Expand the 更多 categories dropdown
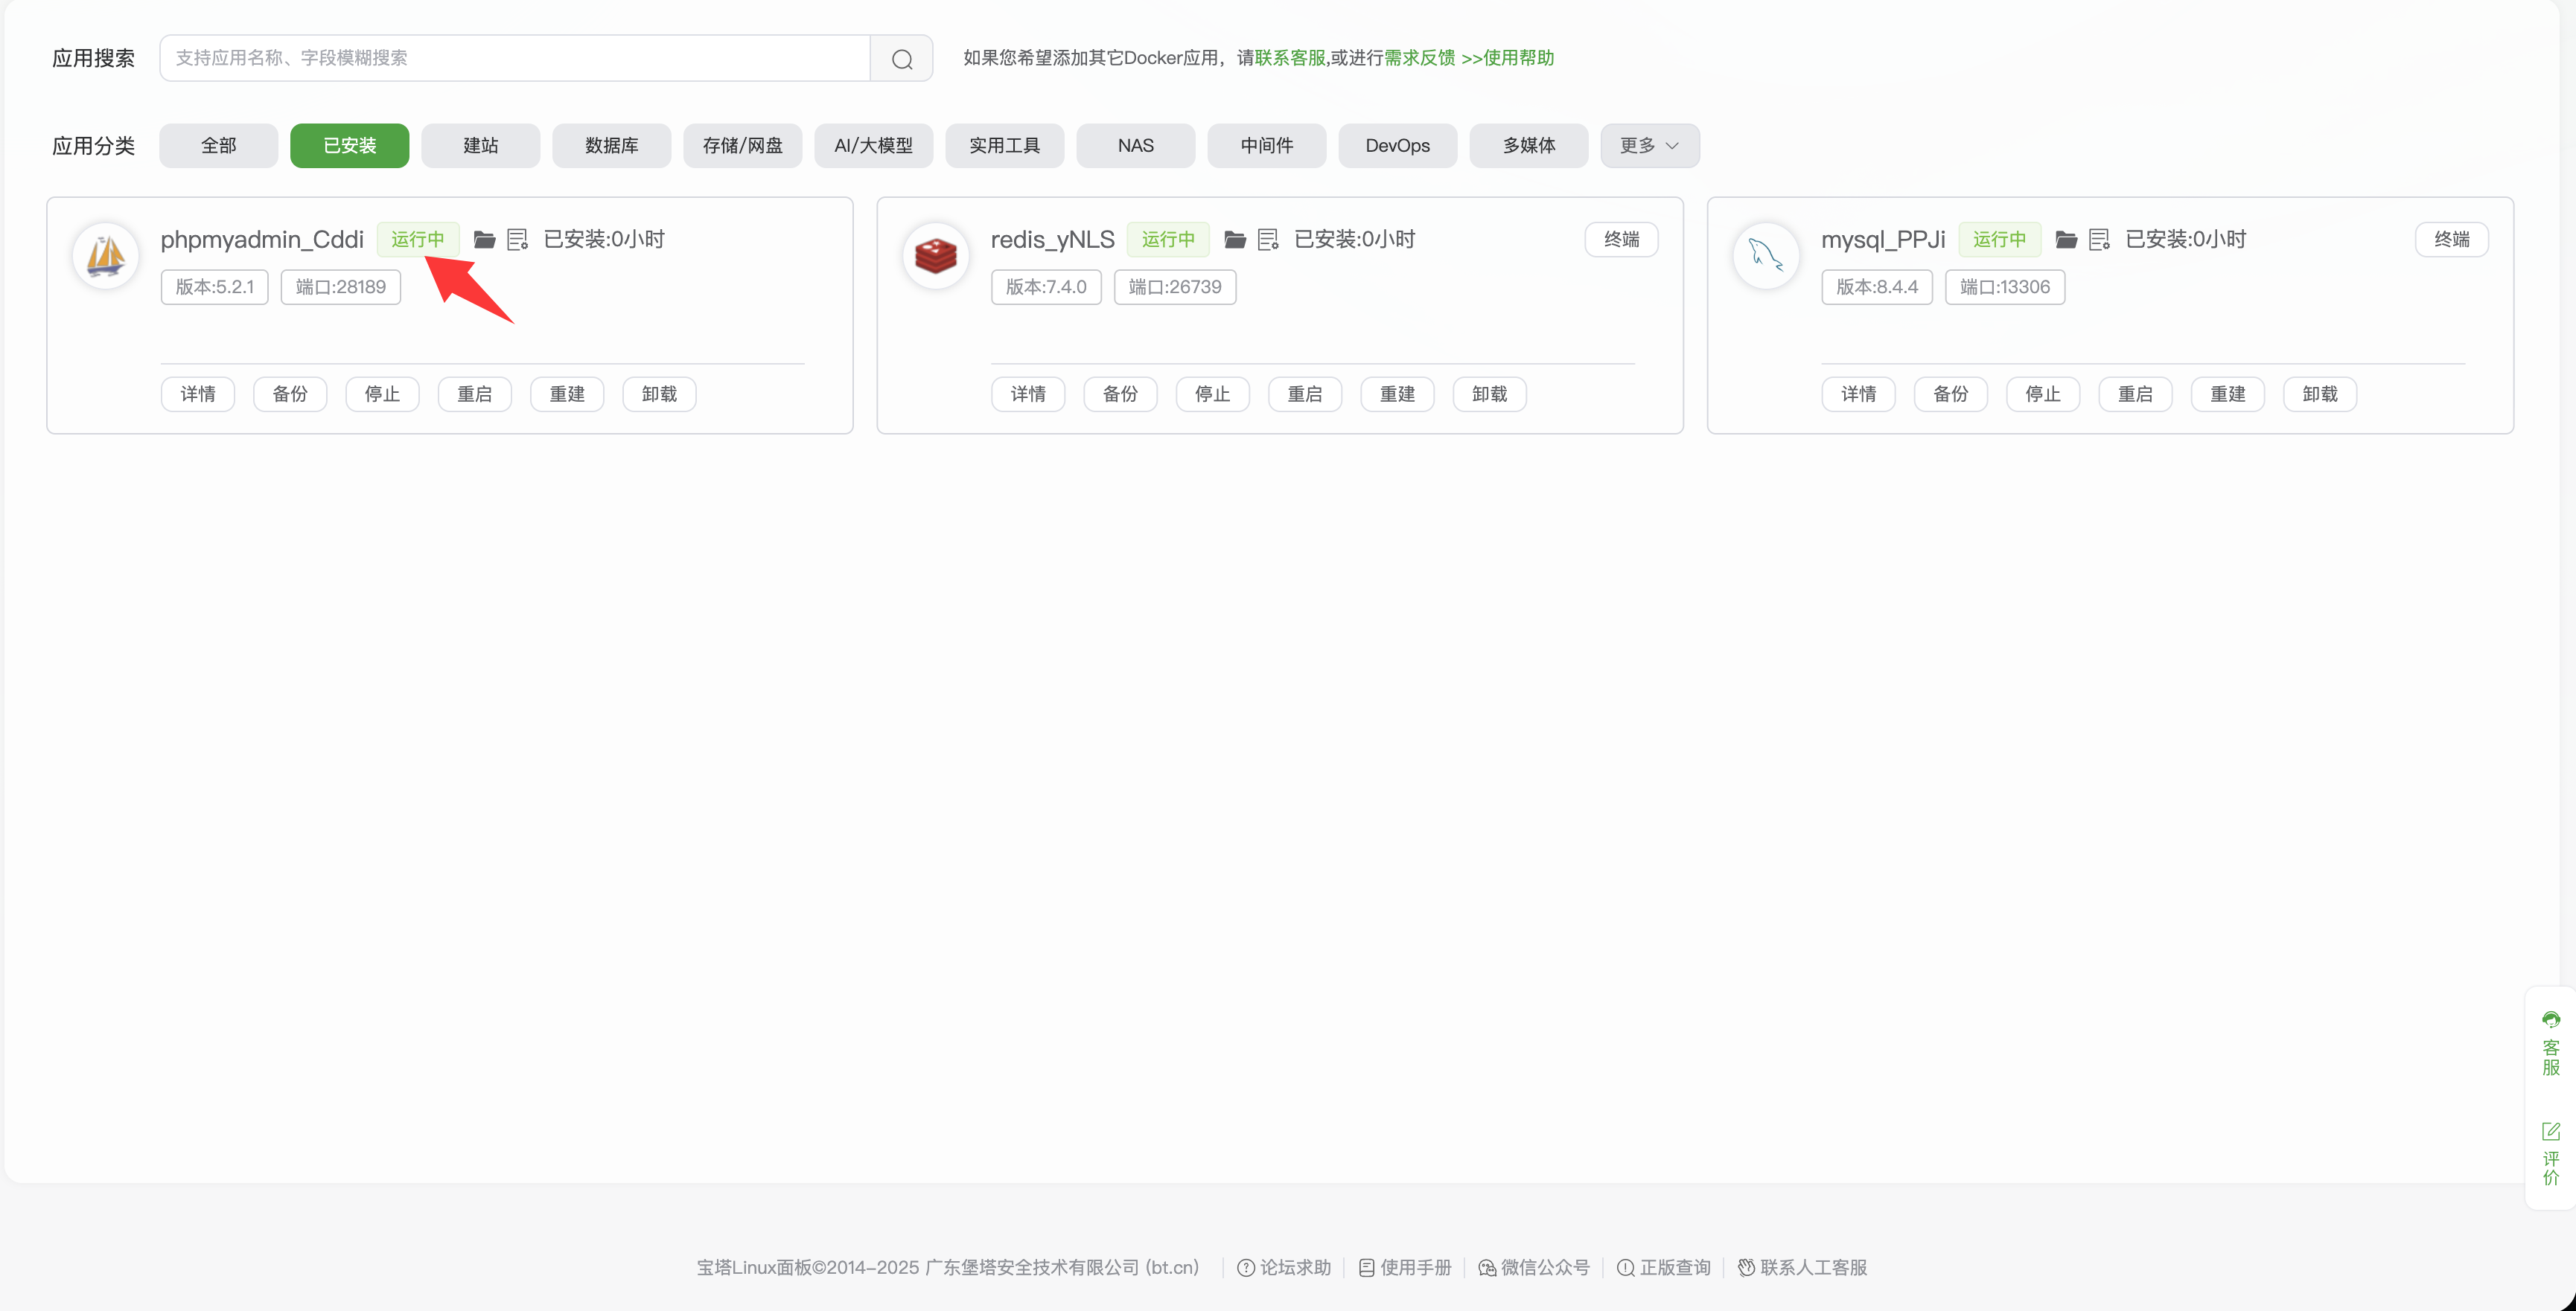The image size is (2576, 1311). [x=1649, y=146]
